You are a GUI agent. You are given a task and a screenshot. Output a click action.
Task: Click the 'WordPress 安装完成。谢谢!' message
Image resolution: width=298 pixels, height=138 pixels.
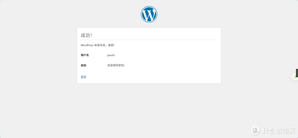coord(98,45)
